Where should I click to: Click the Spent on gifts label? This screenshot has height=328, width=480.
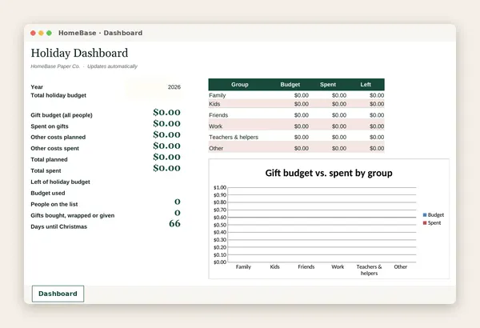click(x=50, y=126)
